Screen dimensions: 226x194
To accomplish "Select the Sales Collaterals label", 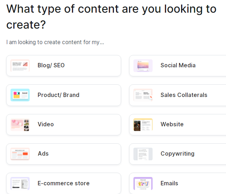I will pos(184,95).
